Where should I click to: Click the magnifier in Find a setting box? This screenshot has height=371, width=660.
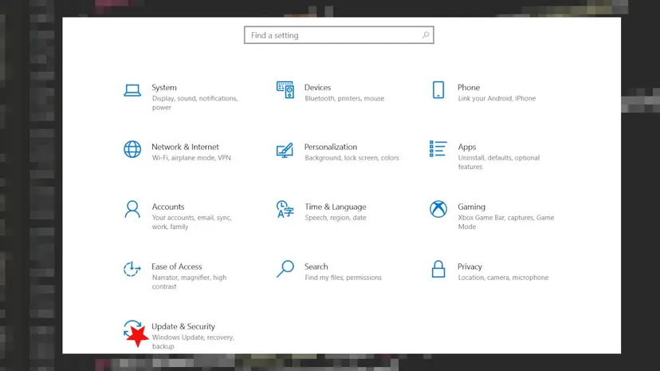[426, 35]
